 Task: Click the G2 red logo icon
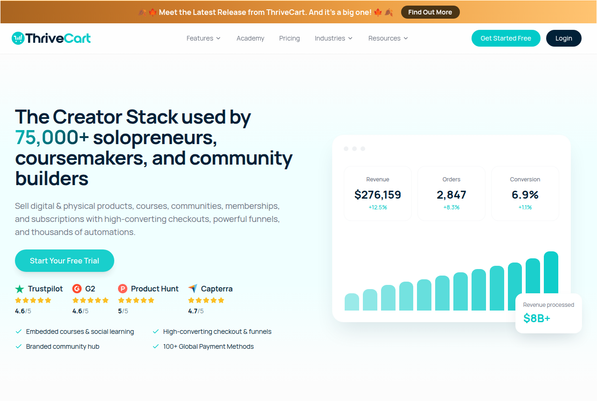click(x=77, y=289)
